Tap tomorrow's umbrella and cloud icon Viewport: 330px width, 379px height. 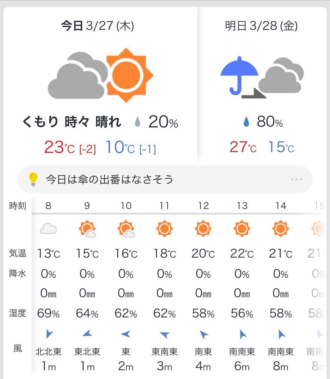pyautogui.click(x=262, y=77)
